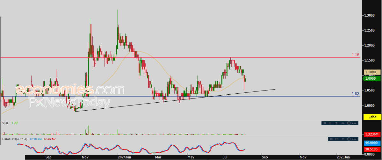Click the 38.5185 stochastic D value tag

372,149
